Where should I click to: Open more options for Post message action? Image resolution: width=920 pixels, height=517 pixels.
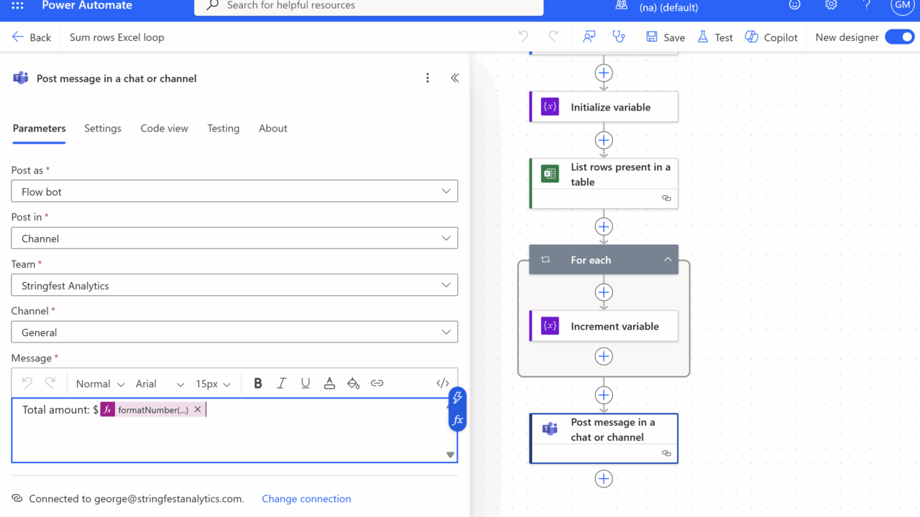428,78
